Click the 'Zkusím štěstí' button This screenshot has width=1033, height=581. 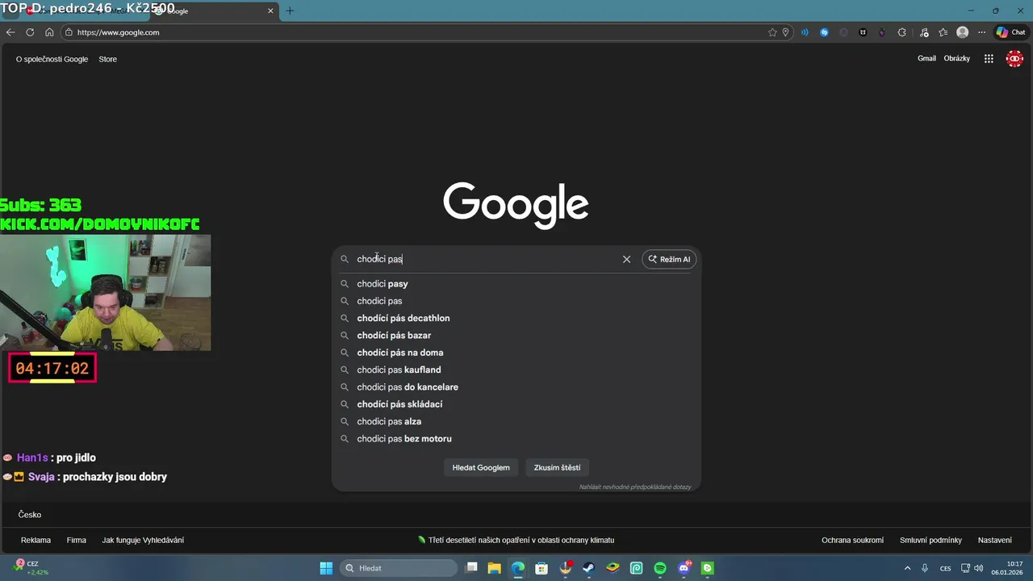click(557, 467)
